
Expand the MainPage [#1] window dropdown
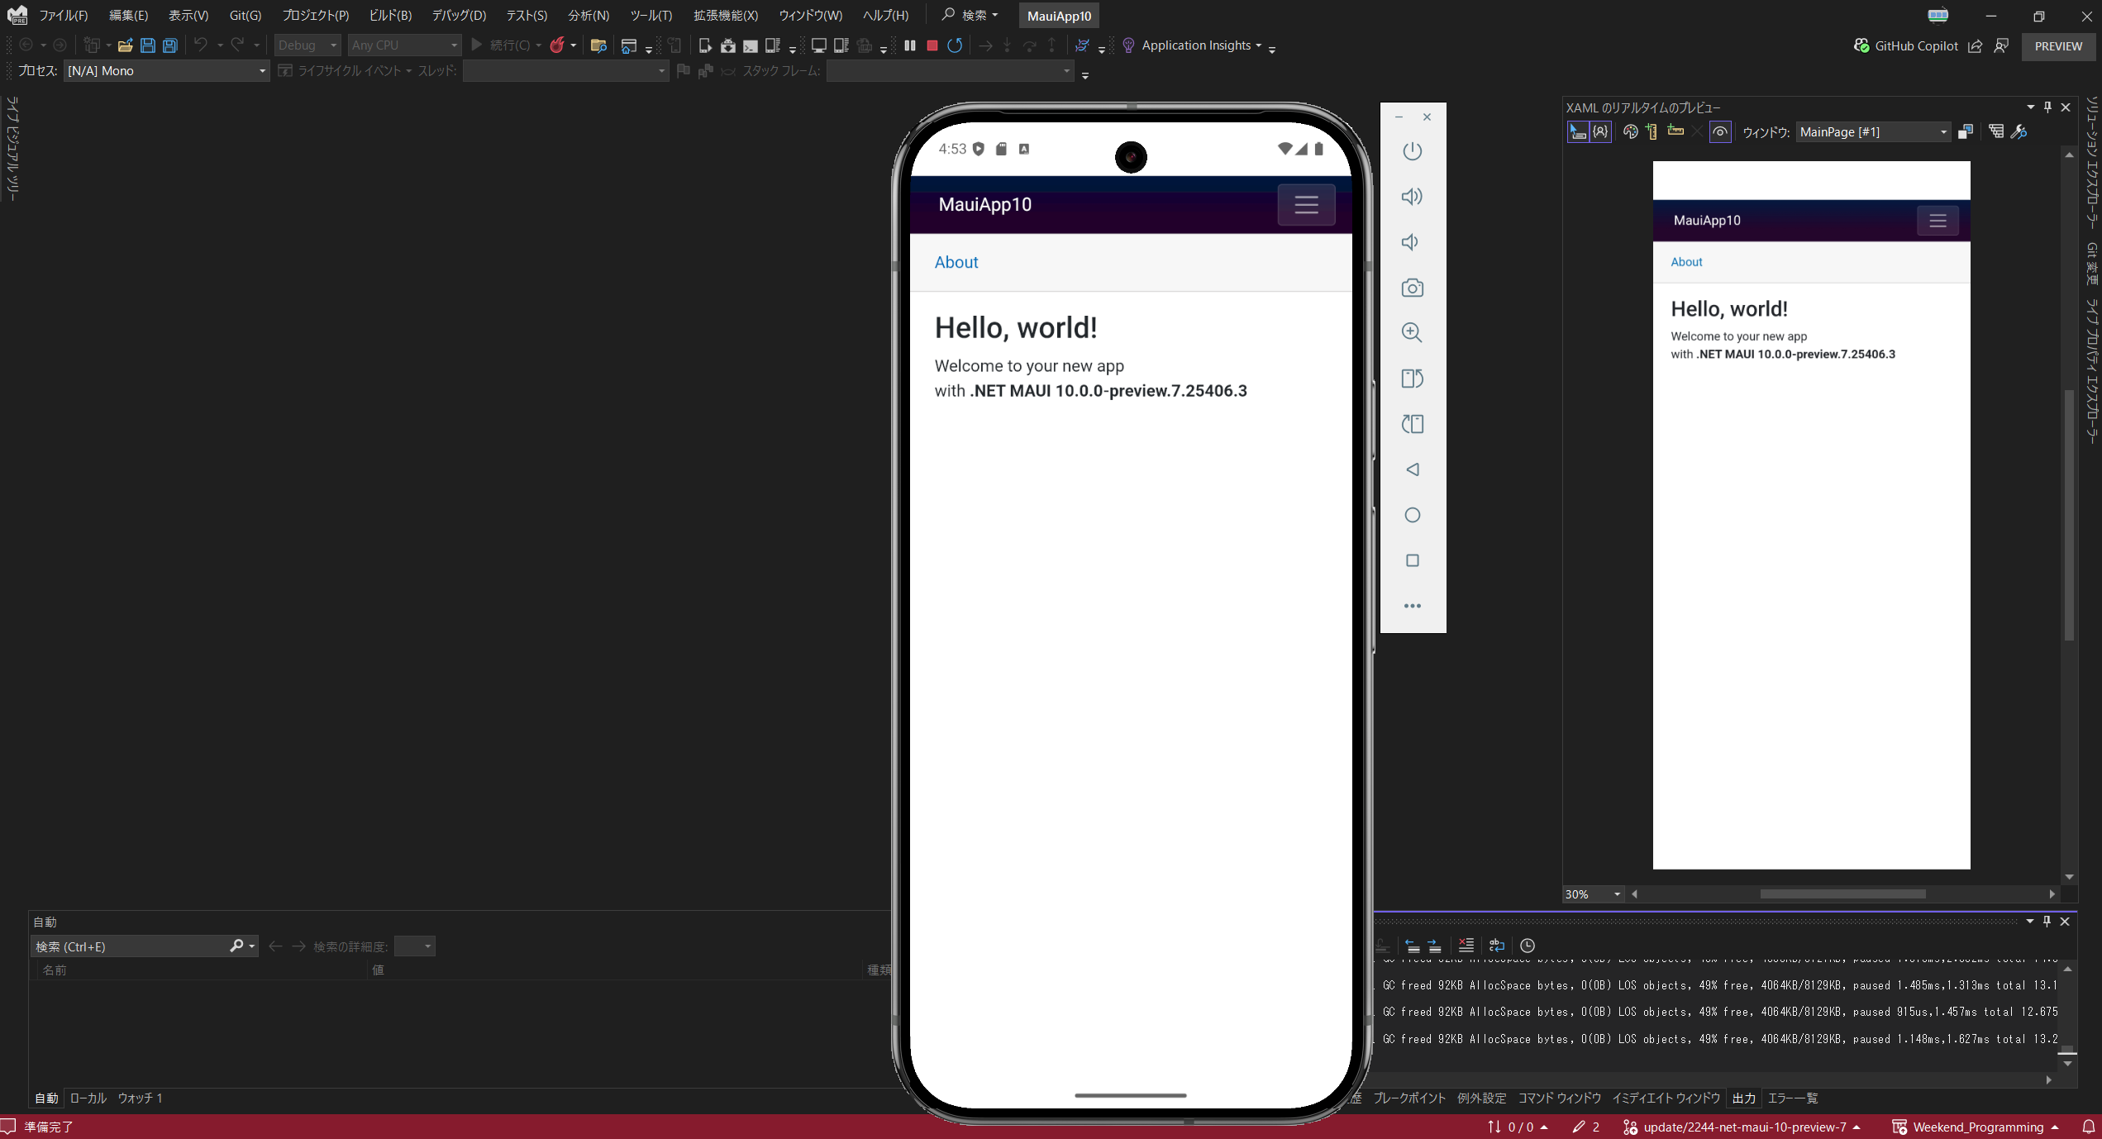tap(1873, 132)
